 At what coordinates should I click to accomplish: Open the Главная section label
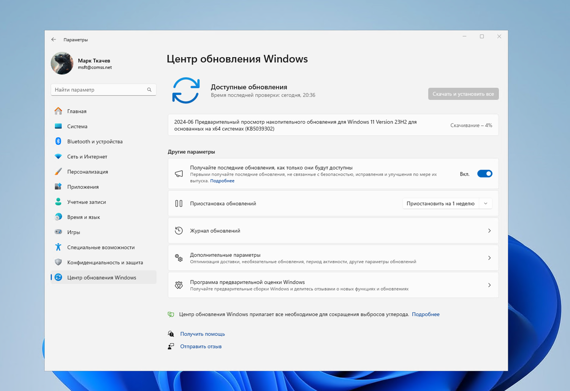tap(77, 111)
